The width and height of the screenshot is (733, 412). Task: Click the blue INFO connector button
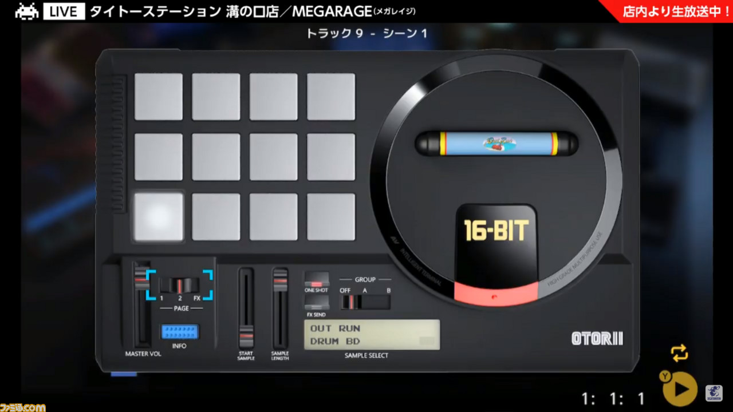coord(180,332)
